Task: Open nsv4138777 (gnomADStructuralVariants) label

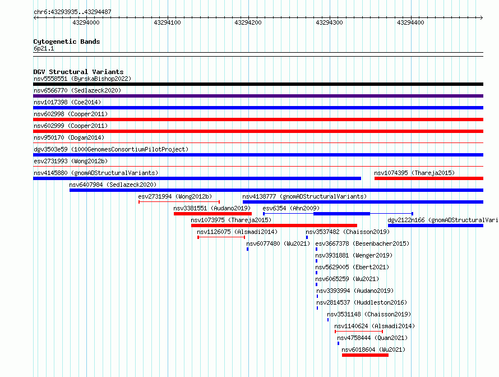Action: 304,196
